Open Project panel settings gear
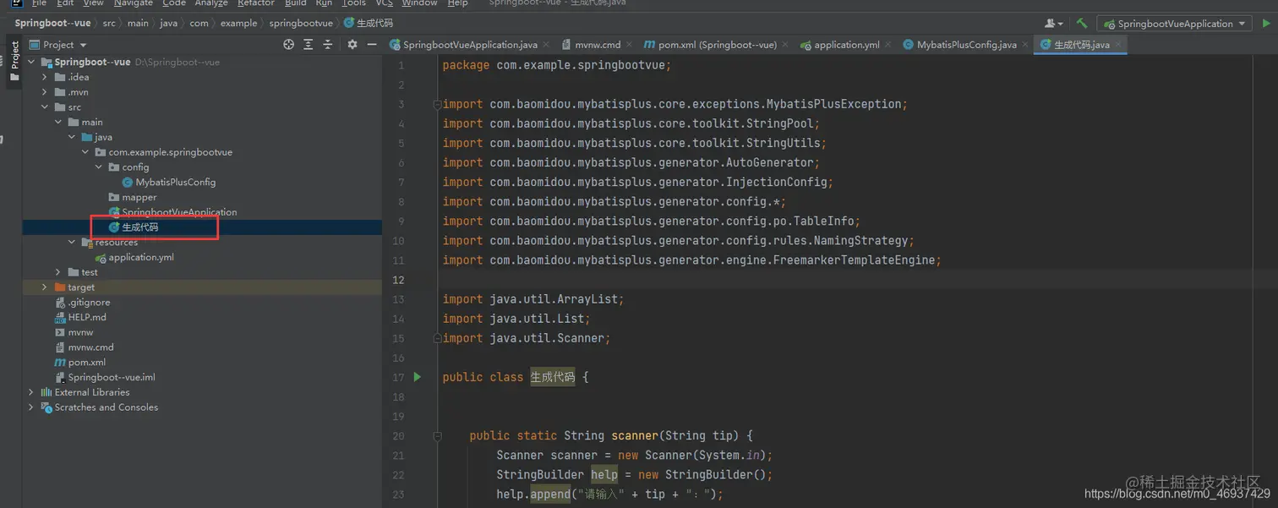The width and height of the screenshot is (1278, 508). [x=352, y=45]
